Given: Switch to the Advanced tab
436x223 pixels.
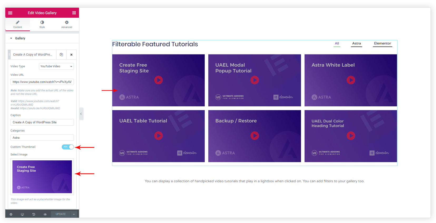Looking at the screenshot, I should pyautogui.click(x=67, y=24).
